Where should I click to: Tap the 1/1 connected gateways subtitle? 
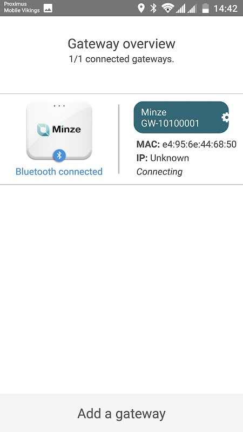click(x=122, y=59)
